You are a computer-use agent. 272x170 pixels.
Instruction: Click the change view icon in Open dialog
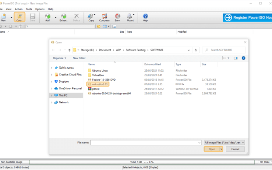click(x=224, y=58)
